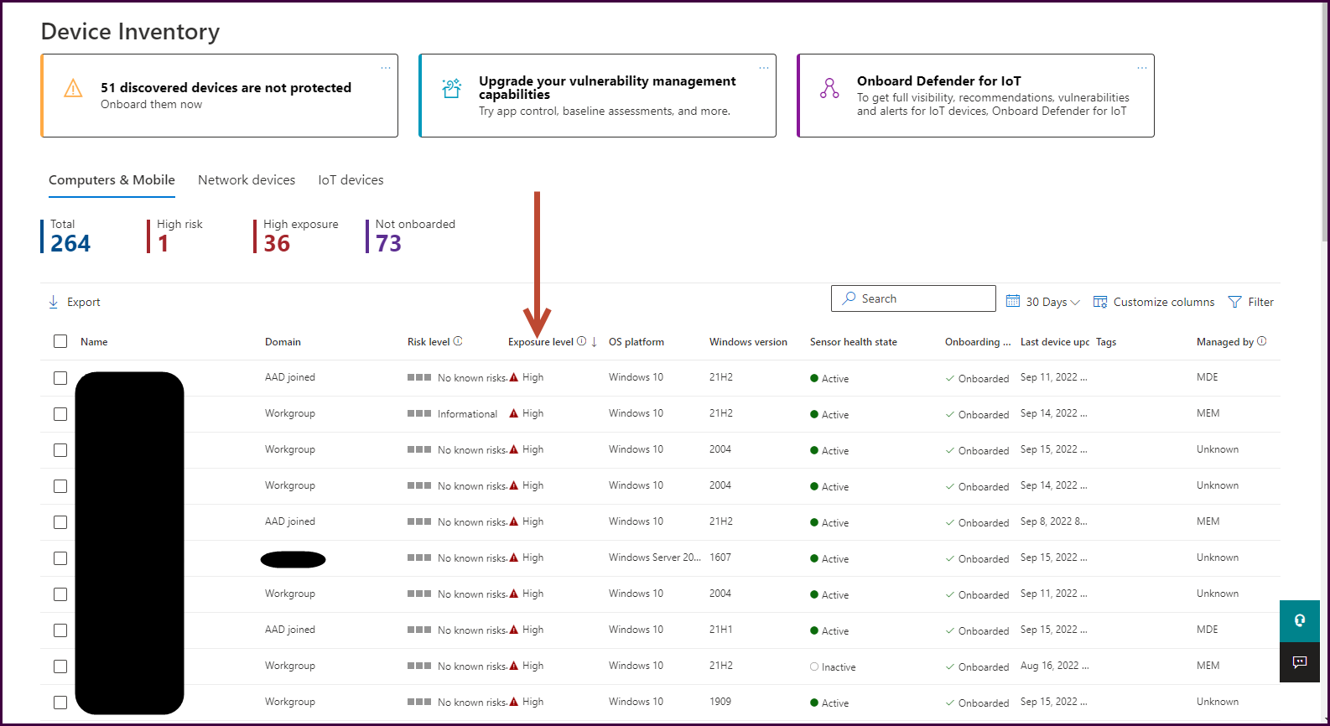The height and width of the screenshot is (726, 1330).
Task: Click the warning triangle on unprotected devices card
Action: click(74, 88)
